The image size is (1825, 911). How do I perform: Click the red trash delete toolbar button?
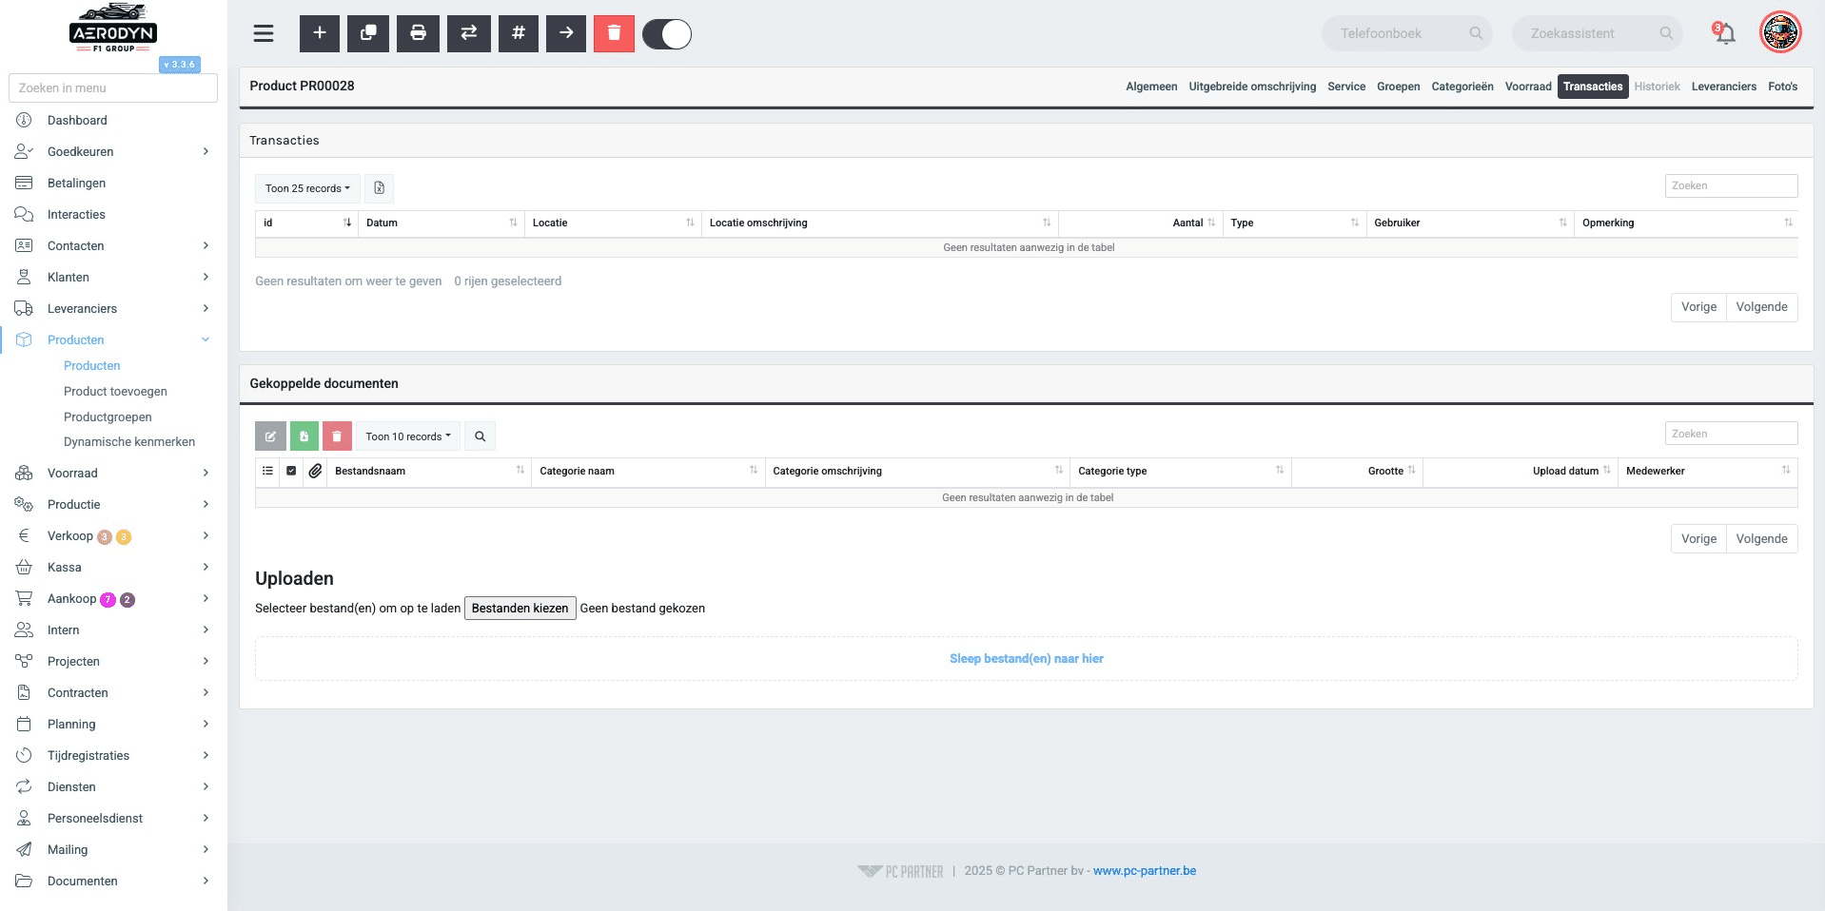[x=614, y=33]
